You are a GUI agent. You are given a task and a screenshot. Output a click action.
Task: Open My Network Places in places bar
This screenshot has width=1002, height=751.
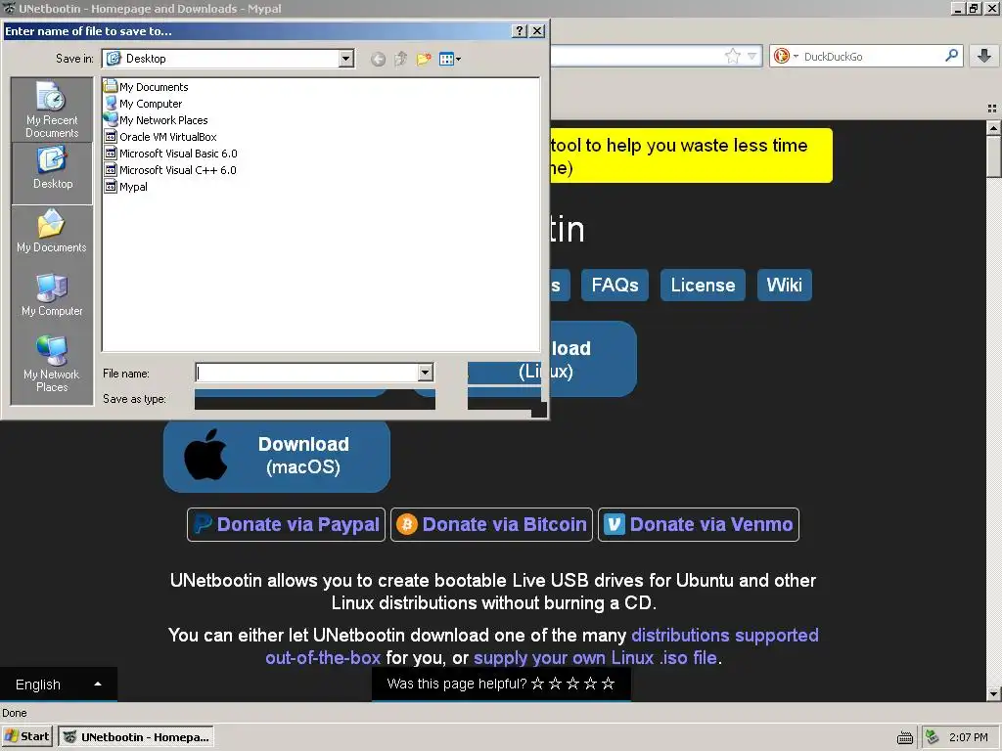point(52,364)
